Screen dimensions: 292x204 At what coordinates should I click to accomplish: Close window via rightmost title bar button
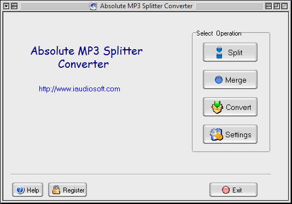pos(284,6)
